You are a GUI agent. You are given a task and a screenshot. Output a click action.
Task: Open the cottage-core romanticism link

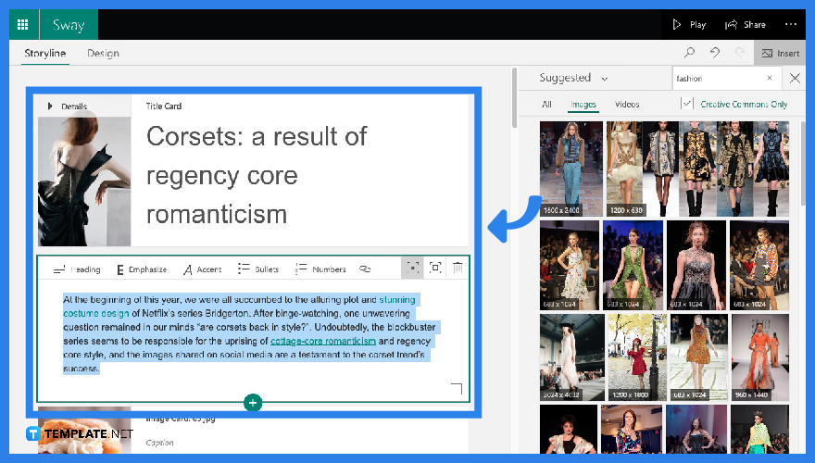click(323, 341)
